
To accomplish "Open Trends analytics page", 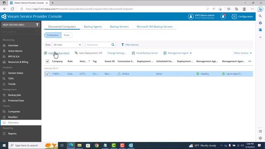I will coord(12,84).
